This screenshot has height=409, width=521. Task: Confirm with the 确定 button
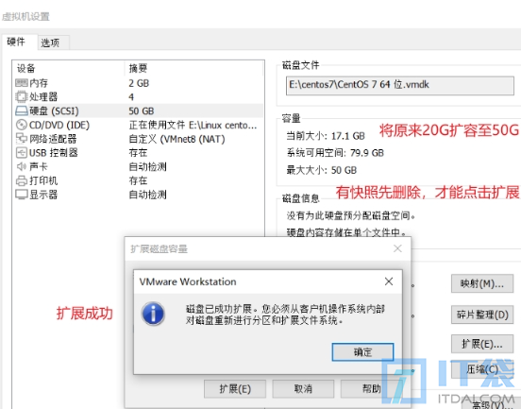click(x=362, y=351)
